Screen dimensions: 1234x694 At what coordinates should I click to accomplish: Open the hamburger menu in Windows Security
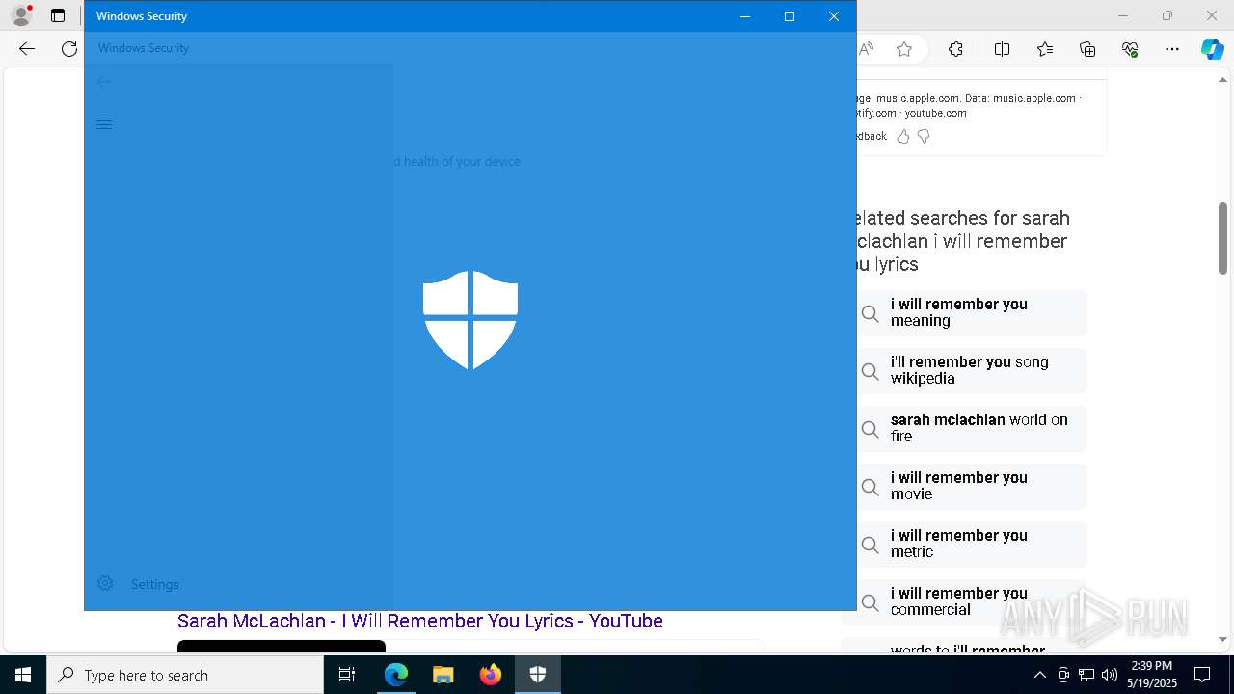(x=104, y=124)
